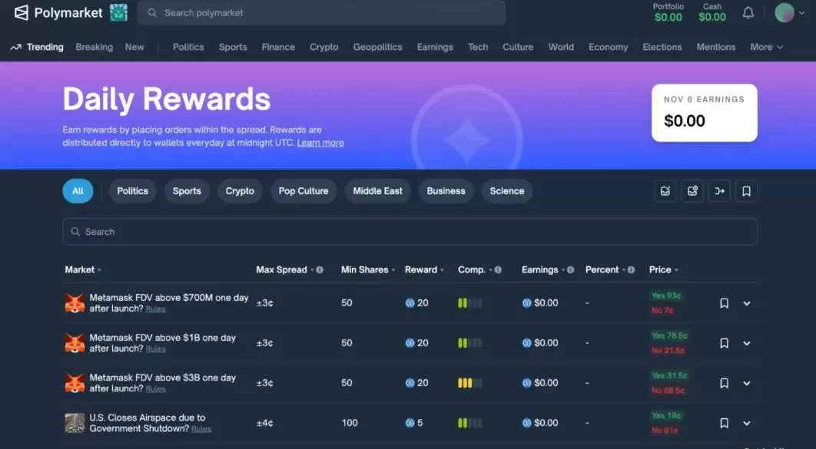The image size is (816, 449).
Task: Click the inbox with checkmark filter icon
Action: pos(665,191)
